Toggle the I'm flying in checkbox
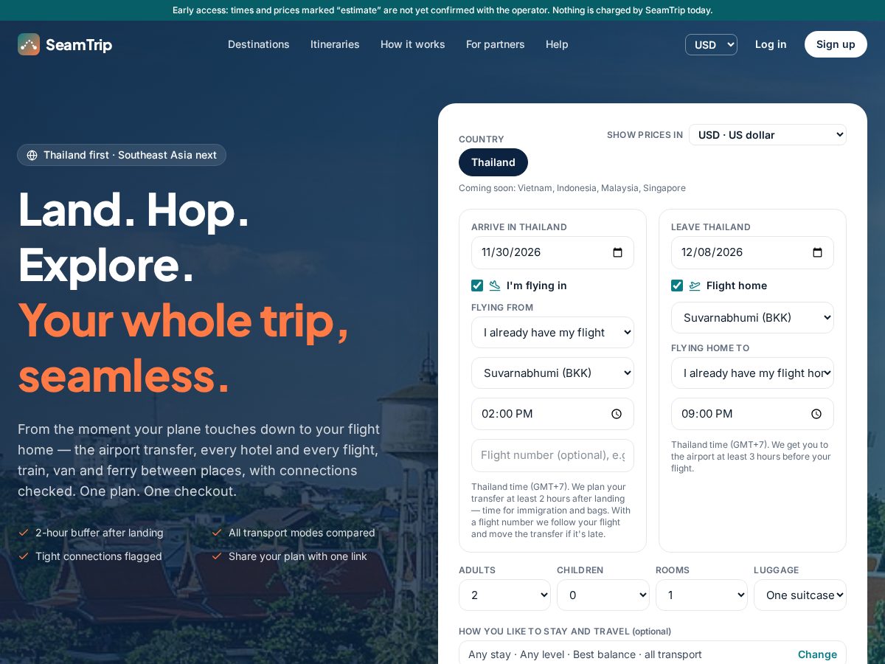 pyautogui.click(x=477, y=286)
